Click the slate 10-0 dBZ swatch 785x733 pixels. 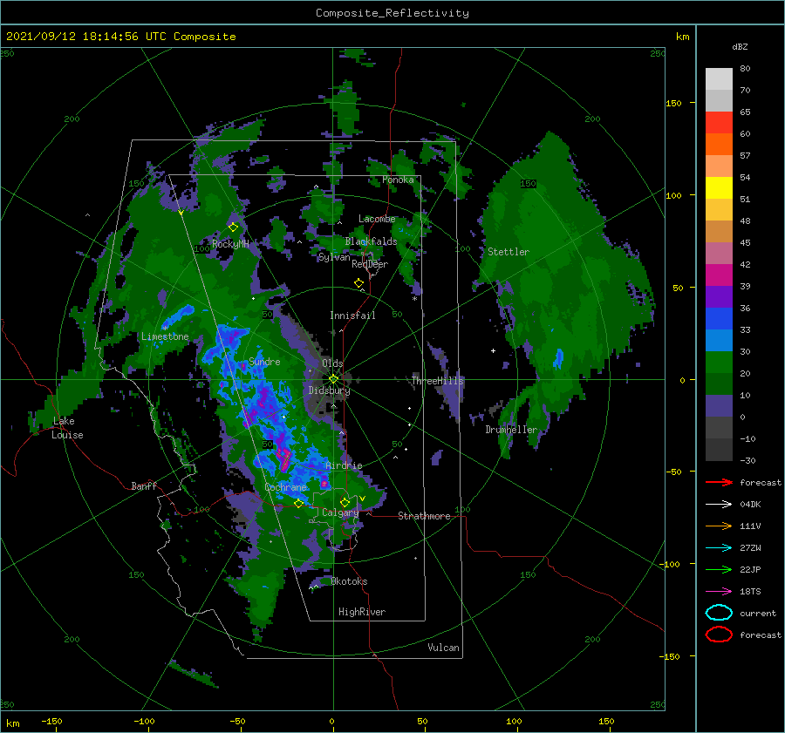[x=719, y=406]
